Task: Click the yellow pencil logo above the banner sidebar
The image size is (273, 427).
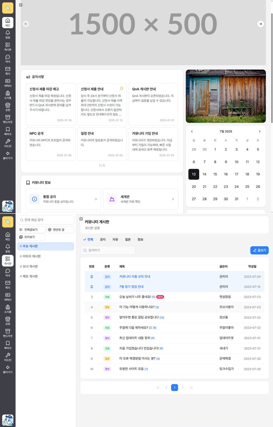Action: pyautogui.click(x=8, y=8)
